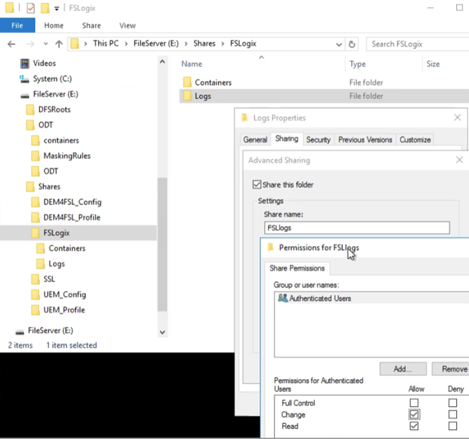Check Allow for Full Control permission
This screenshot has width=469, height=439.
414,403
